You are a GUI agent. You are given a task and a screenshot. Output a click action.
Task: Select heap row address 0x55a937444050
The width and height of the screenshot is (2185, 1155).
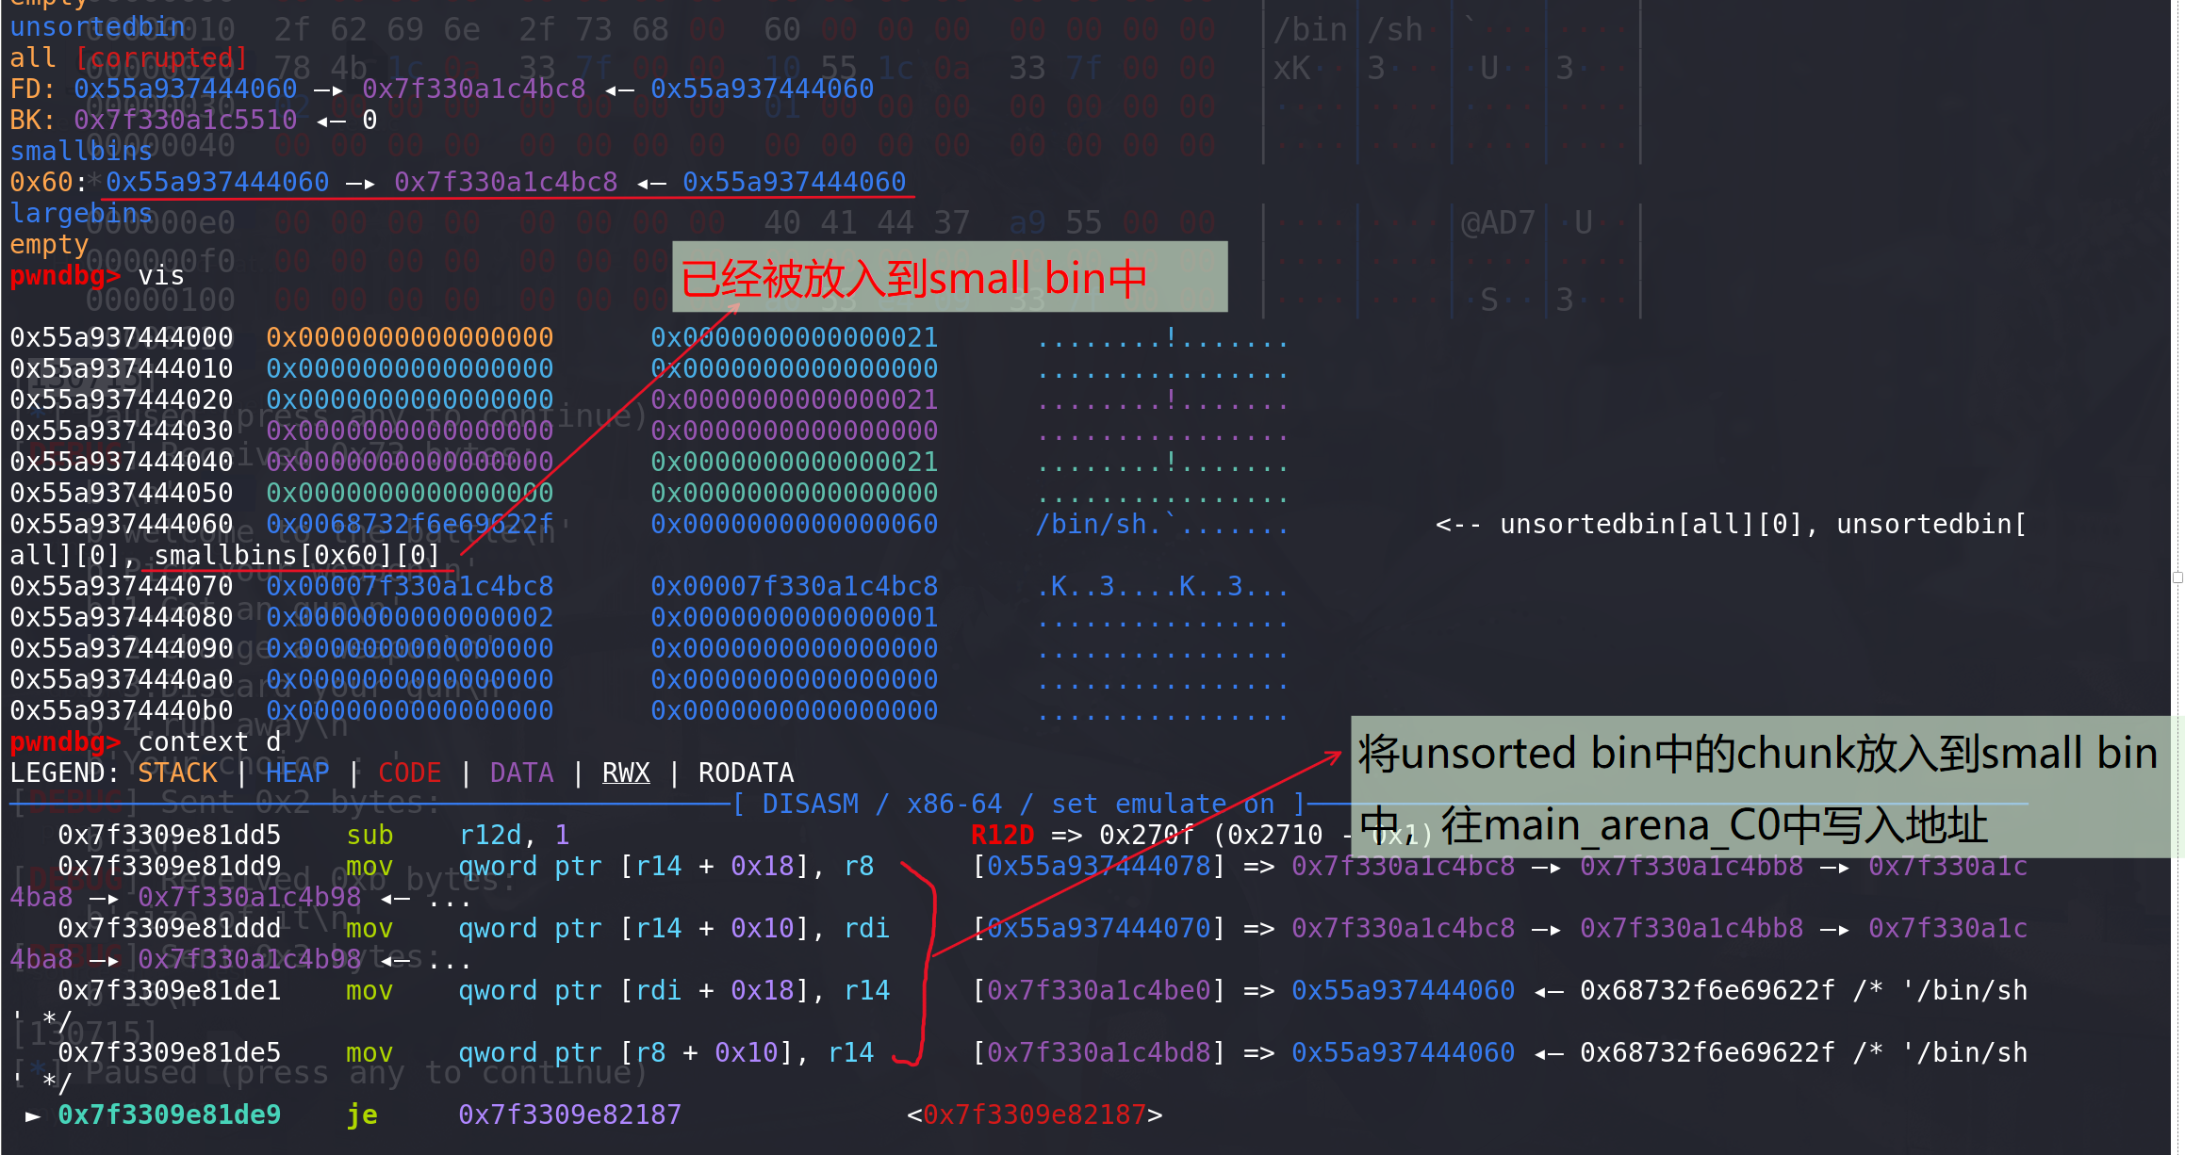(122, 493)
